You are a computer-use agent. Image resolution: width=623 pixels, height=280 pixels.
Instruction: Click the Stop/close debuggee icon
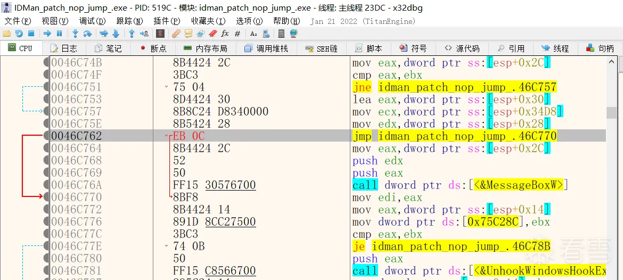tap(31, 34)
